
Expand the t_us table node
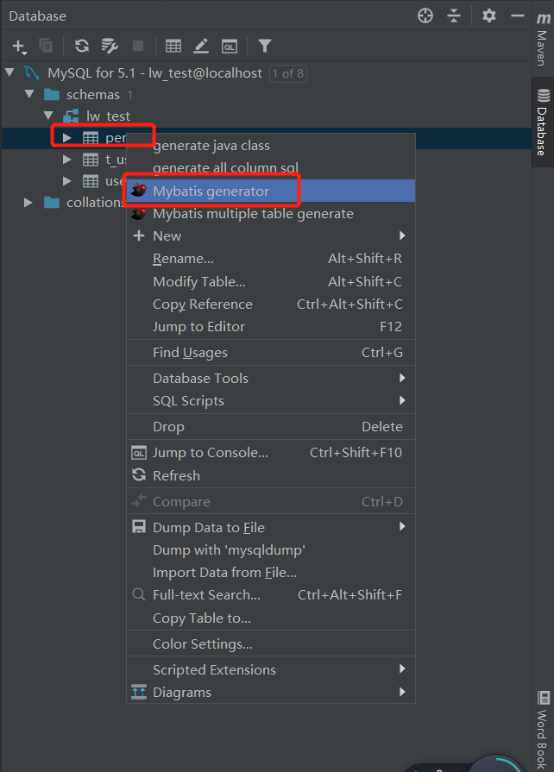67,159
